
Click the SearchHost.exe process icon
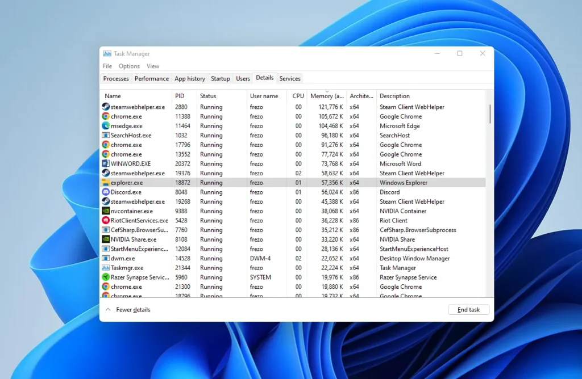click(x=106, y=135)
